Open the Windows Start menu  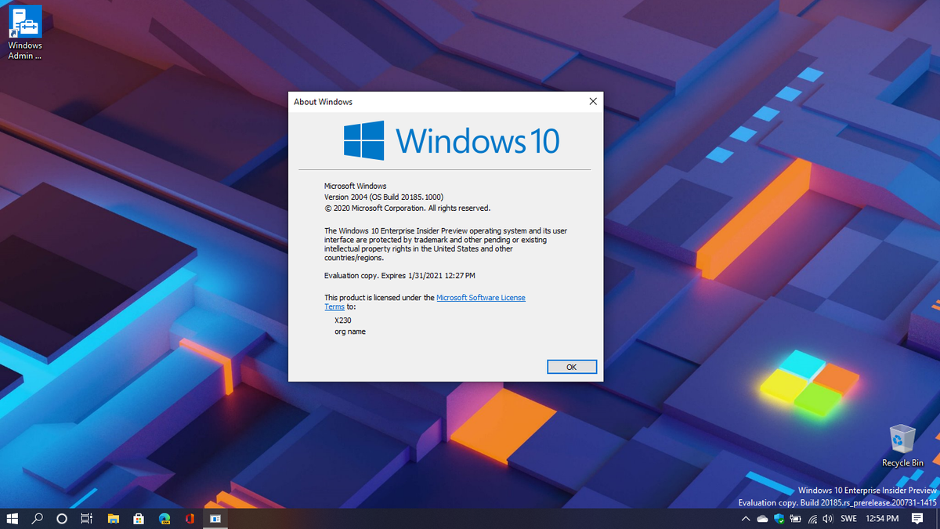pos(13,519)
